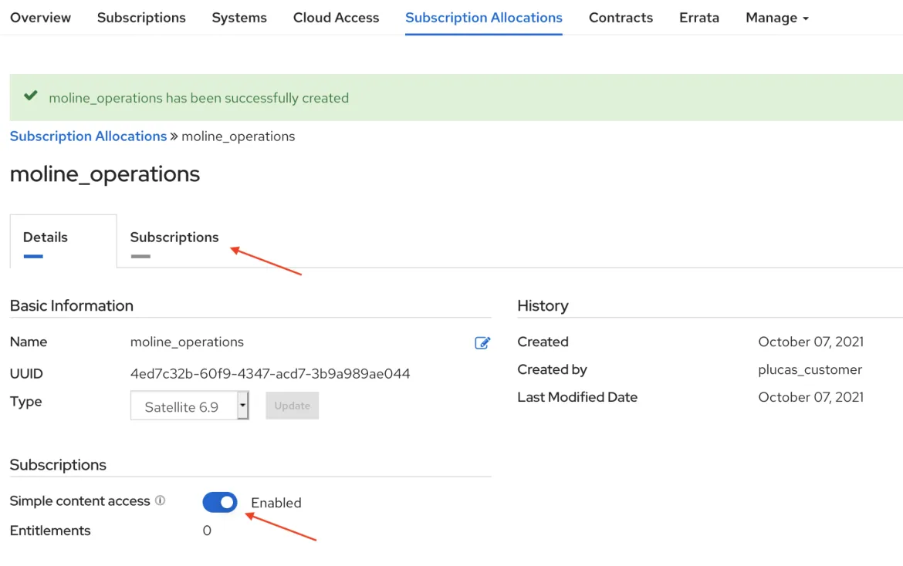The height and width of the screenshot is (566, 903).
Task: Go to Subscriptions in top navigation
Action: tap(141, 18)
